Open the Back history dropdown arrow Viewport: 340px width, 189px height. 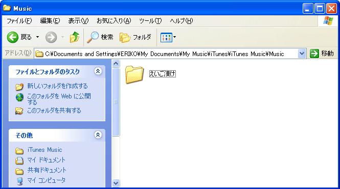pyautogui.click(x=37, y=37)
